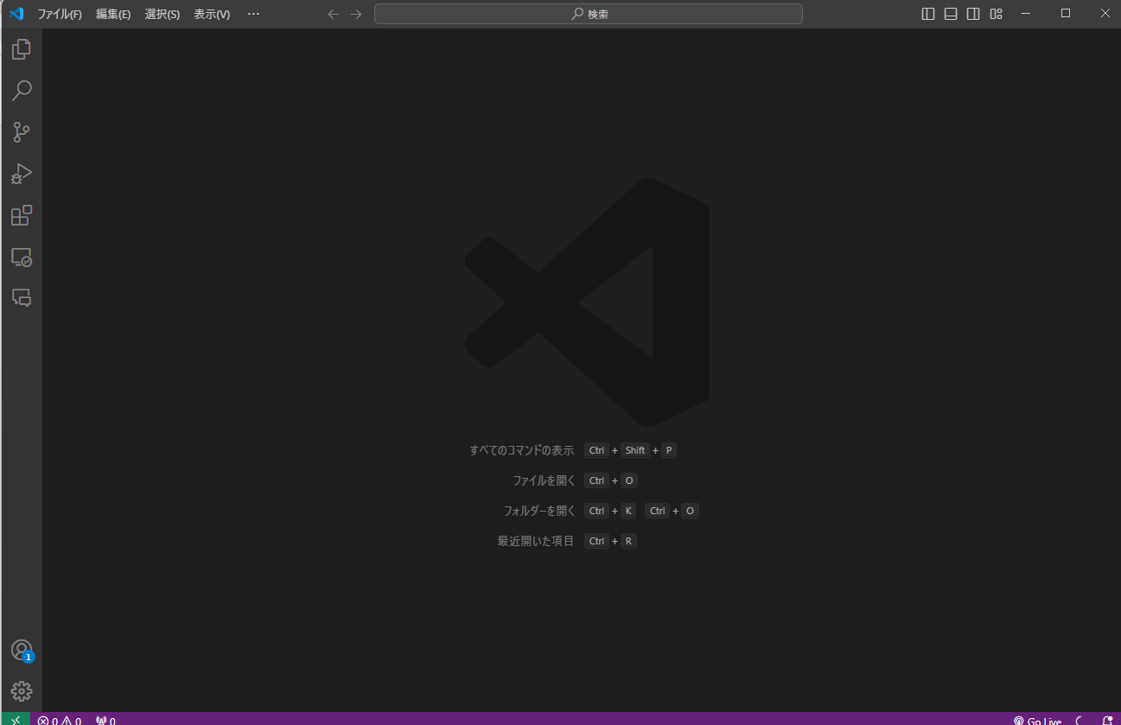Click the P key label
The image size is (1121, 725).
tap(669, 450)
